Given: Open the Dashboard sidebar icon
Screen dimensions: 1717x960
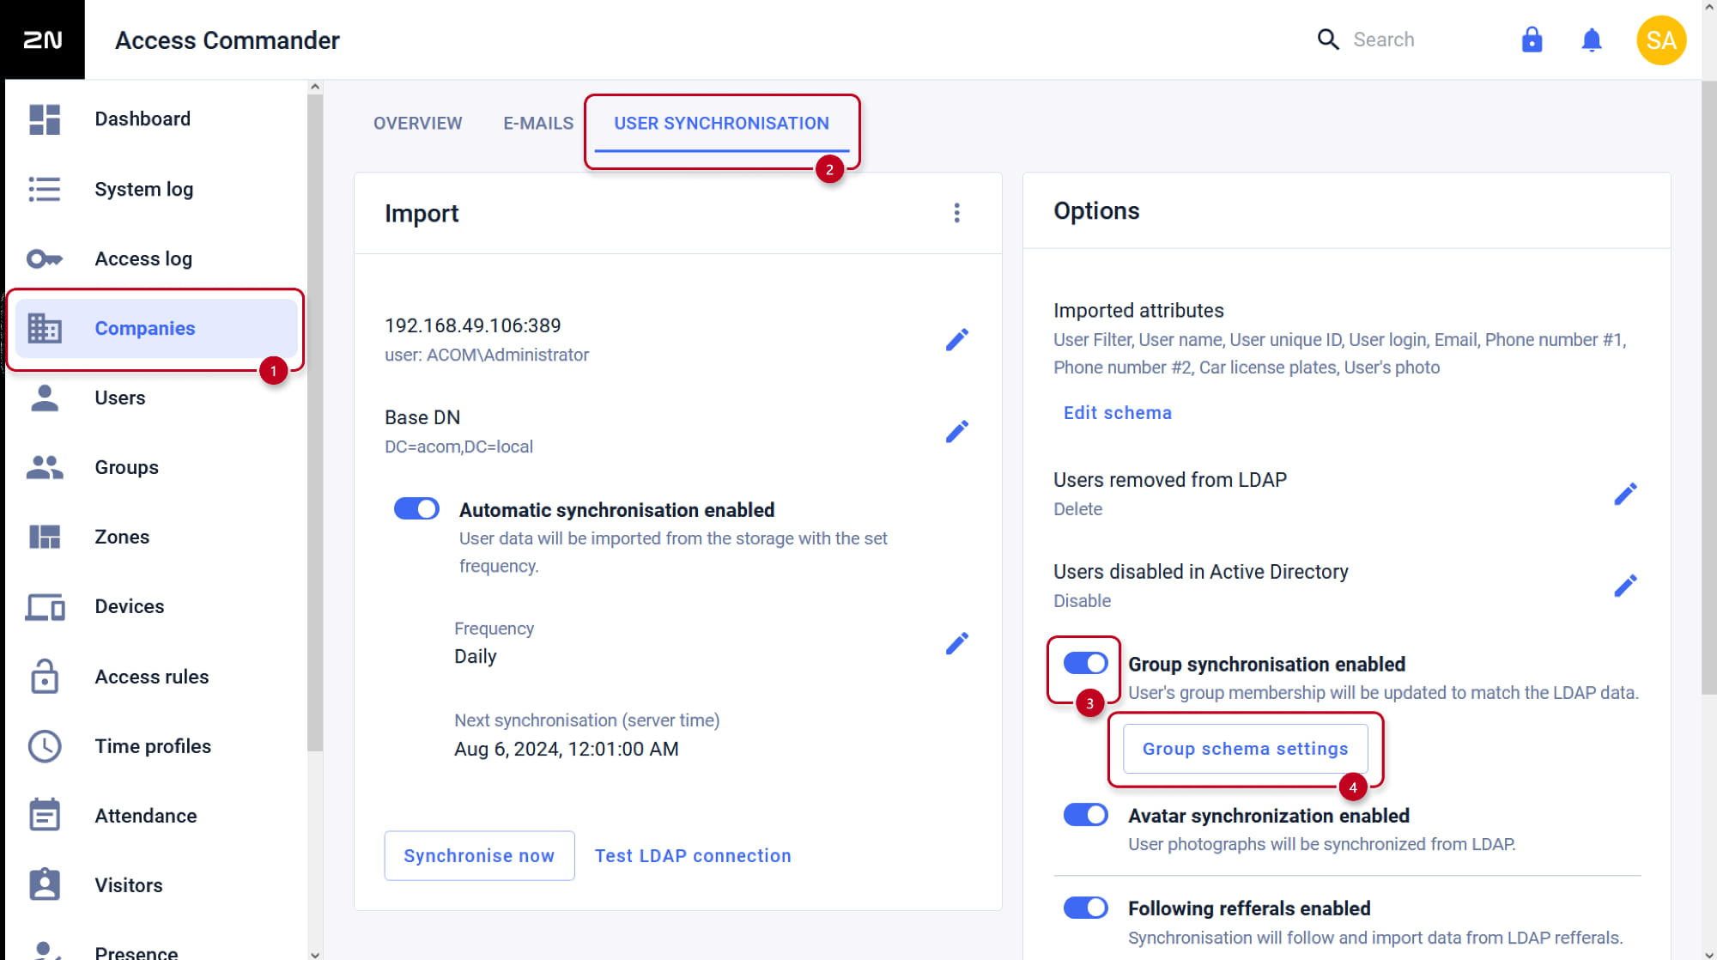Looking at the screenshot, I should (x=45, y=119).
